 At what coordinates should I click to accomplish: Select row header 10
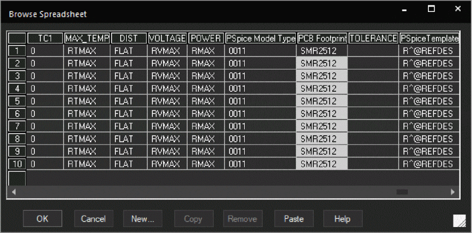click(17, 164)
